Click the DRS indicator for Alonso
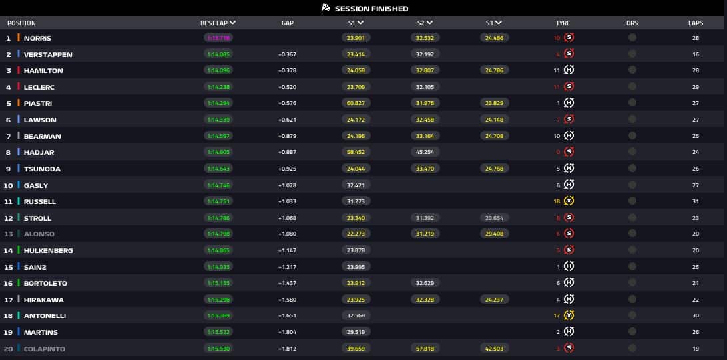Screen dimensions: 727x360 (632, 234)
